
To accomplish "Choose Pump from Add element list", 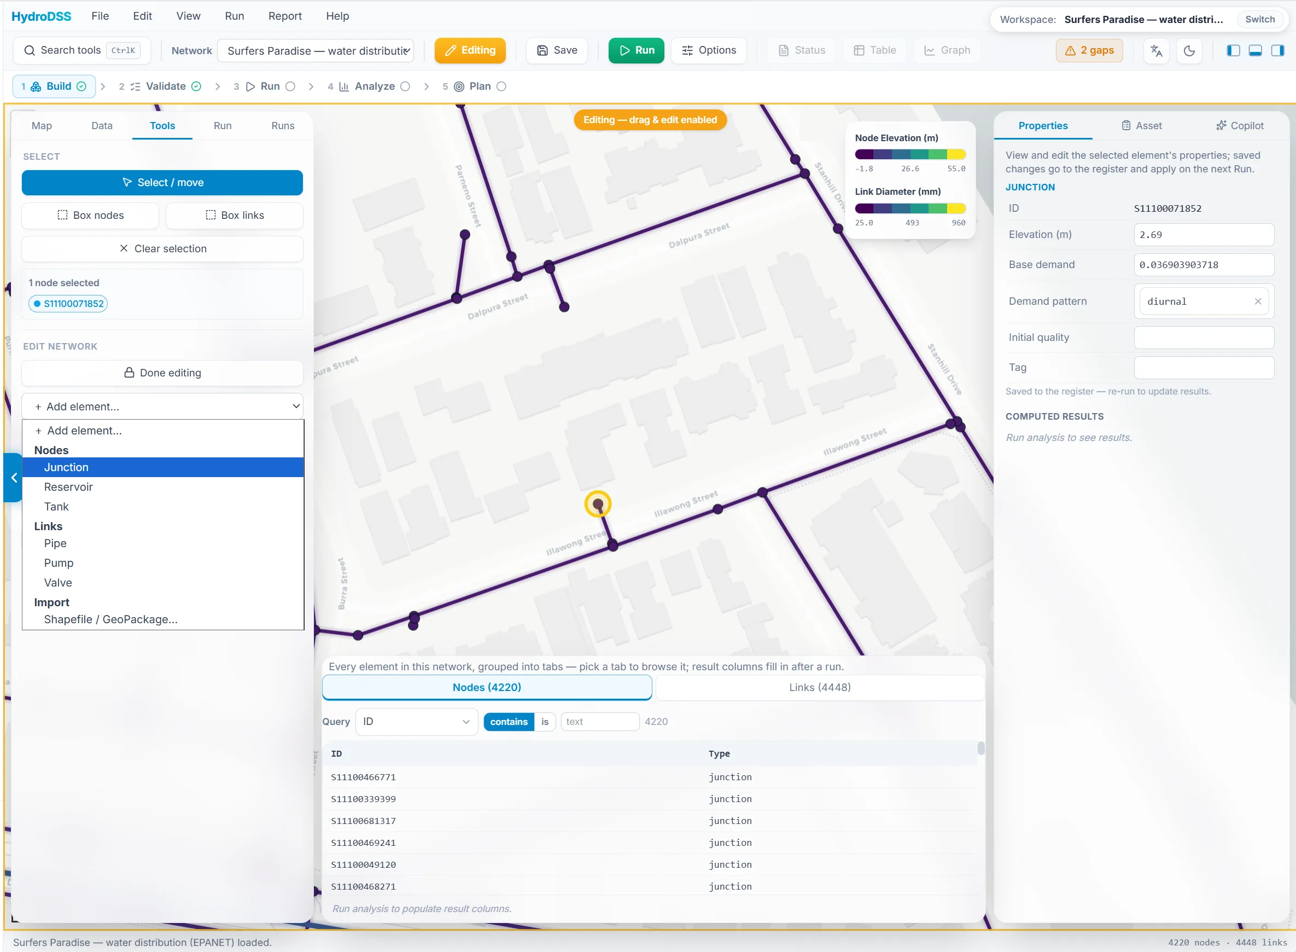I will 162,564.
